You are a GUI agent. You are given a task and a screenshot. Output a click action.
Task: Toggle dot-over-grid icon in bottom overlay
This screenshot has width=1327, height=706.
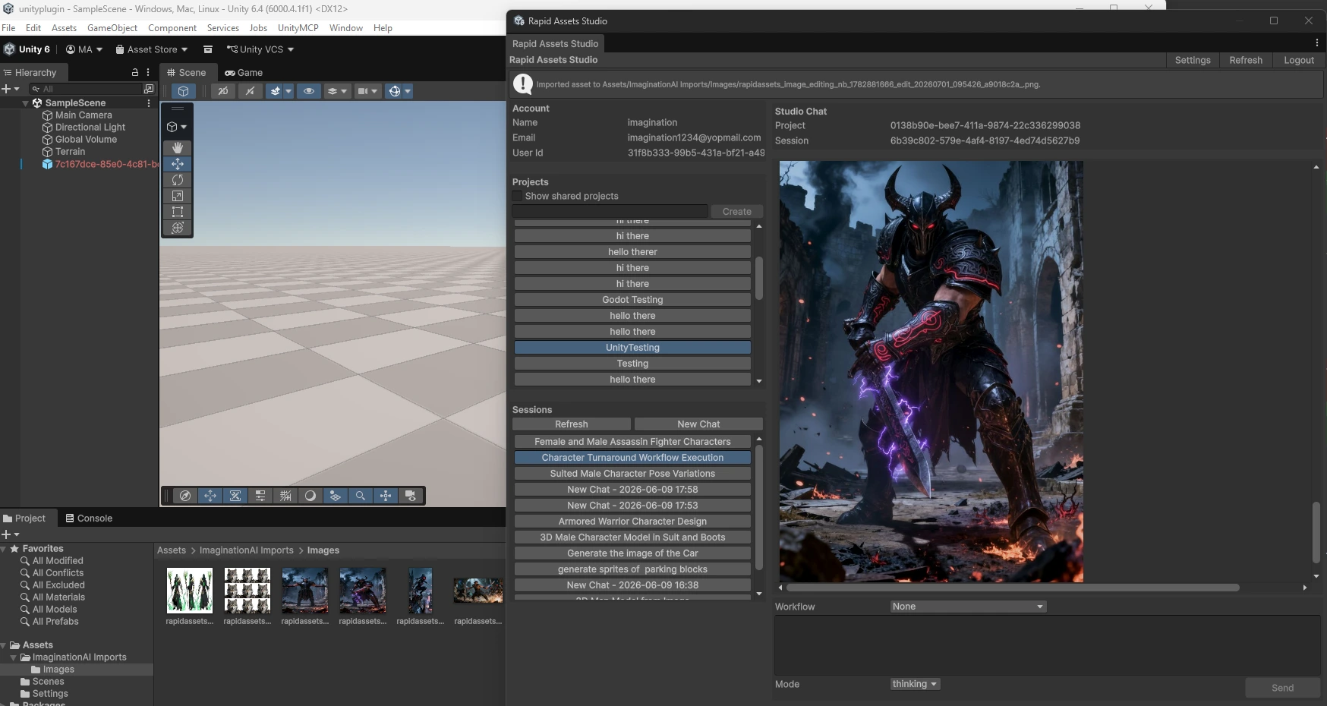336,496
